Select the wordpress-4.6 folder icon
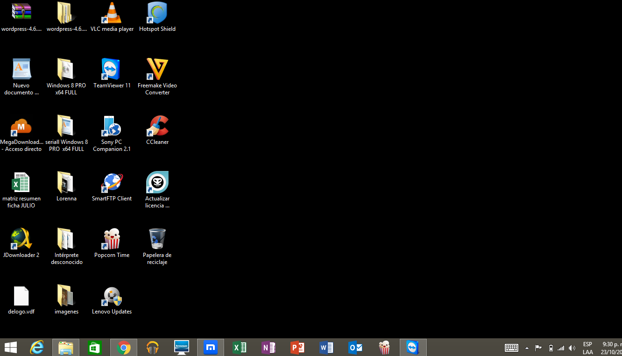The width and height of the screenshot is (622, 356). 66,13
